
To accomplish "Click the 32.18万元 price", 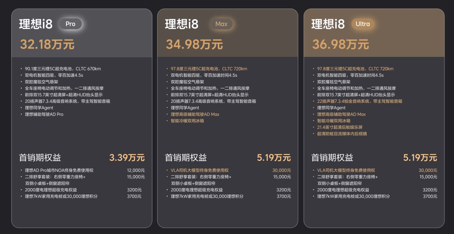I will [47, 44].
